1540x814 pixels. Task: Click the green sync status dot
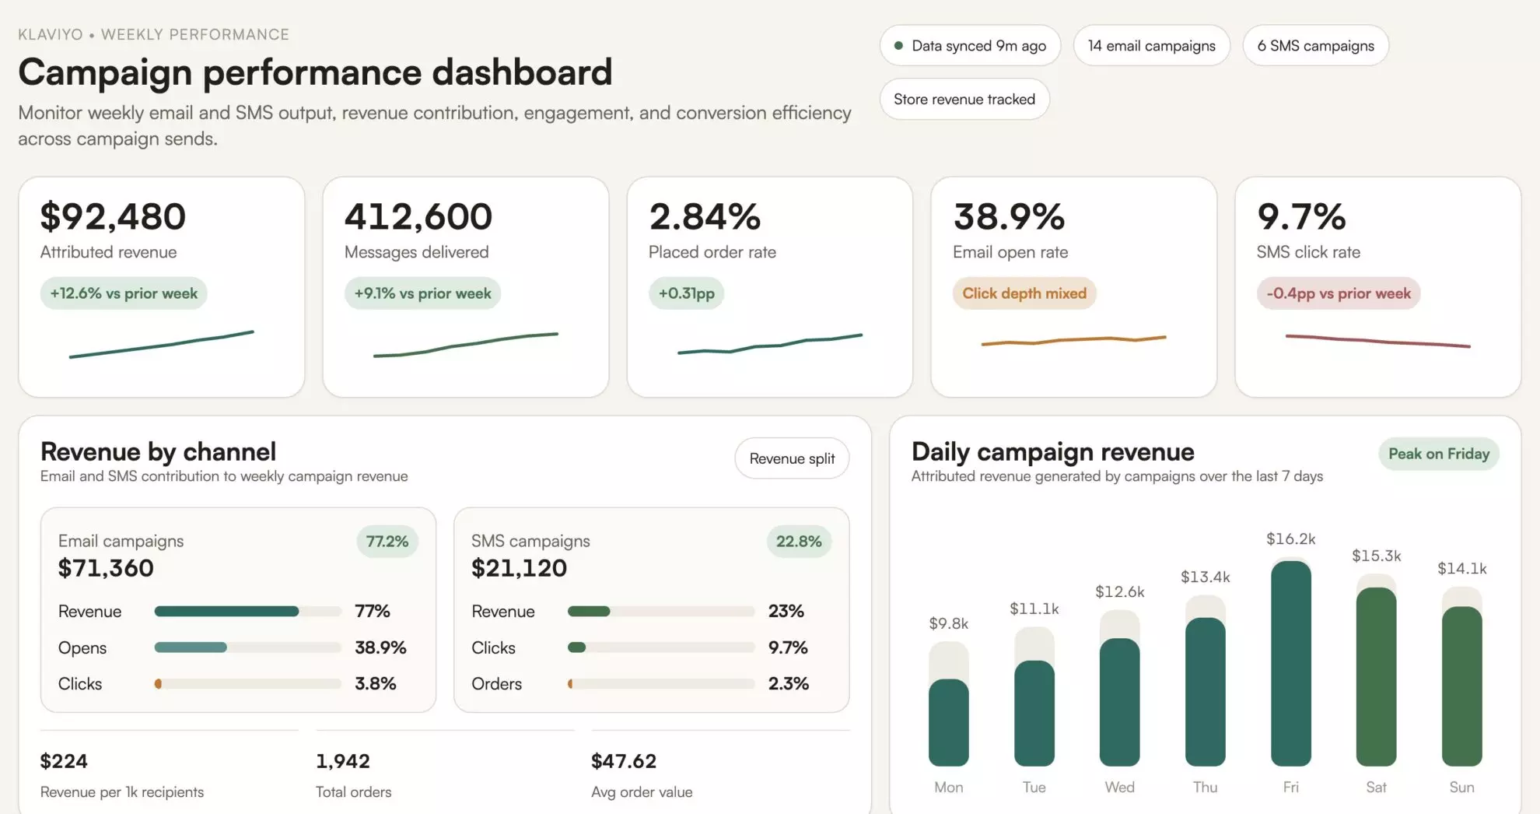(898, 46)
